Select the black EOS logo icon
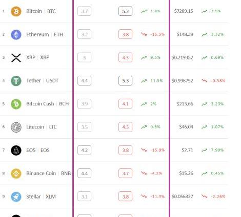The height and width of the screenshot is (217, 241). (16, 150)
